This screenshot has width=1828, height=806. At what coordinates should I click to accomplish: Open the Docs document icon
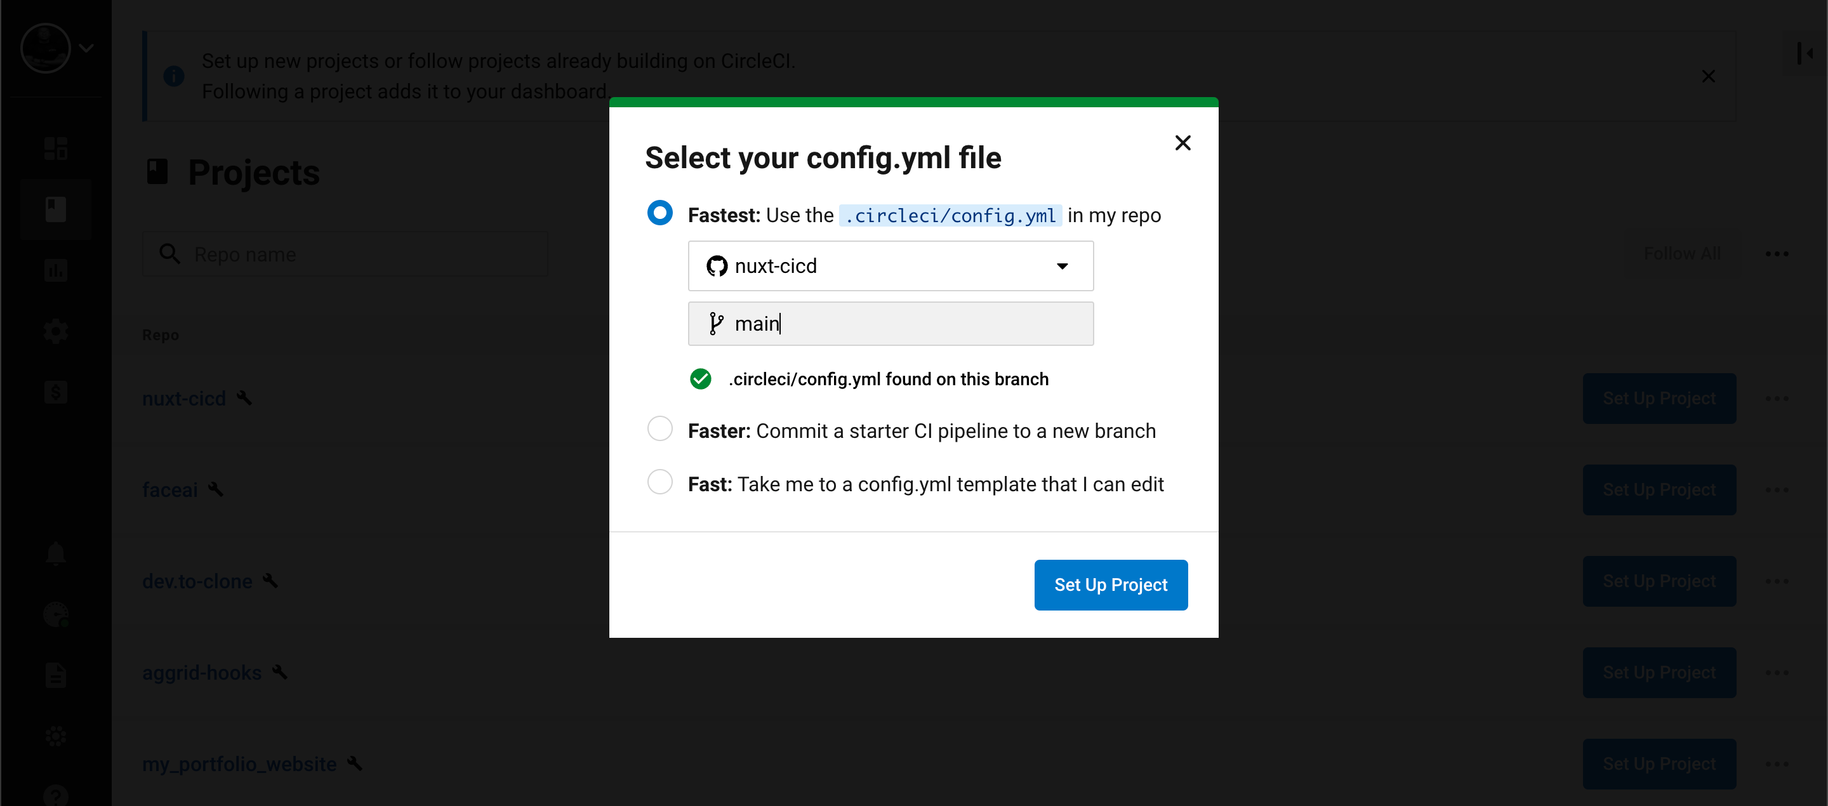[x=55, y=674]
